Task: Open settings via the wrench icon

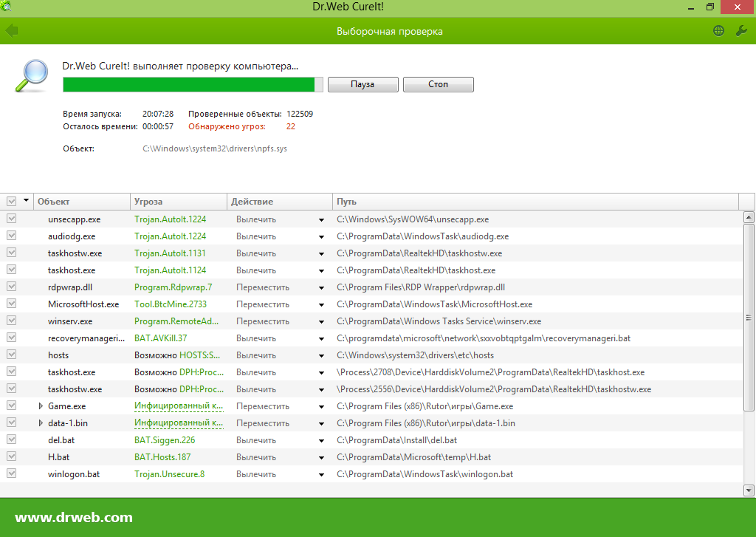Action: tap(741, 31)
